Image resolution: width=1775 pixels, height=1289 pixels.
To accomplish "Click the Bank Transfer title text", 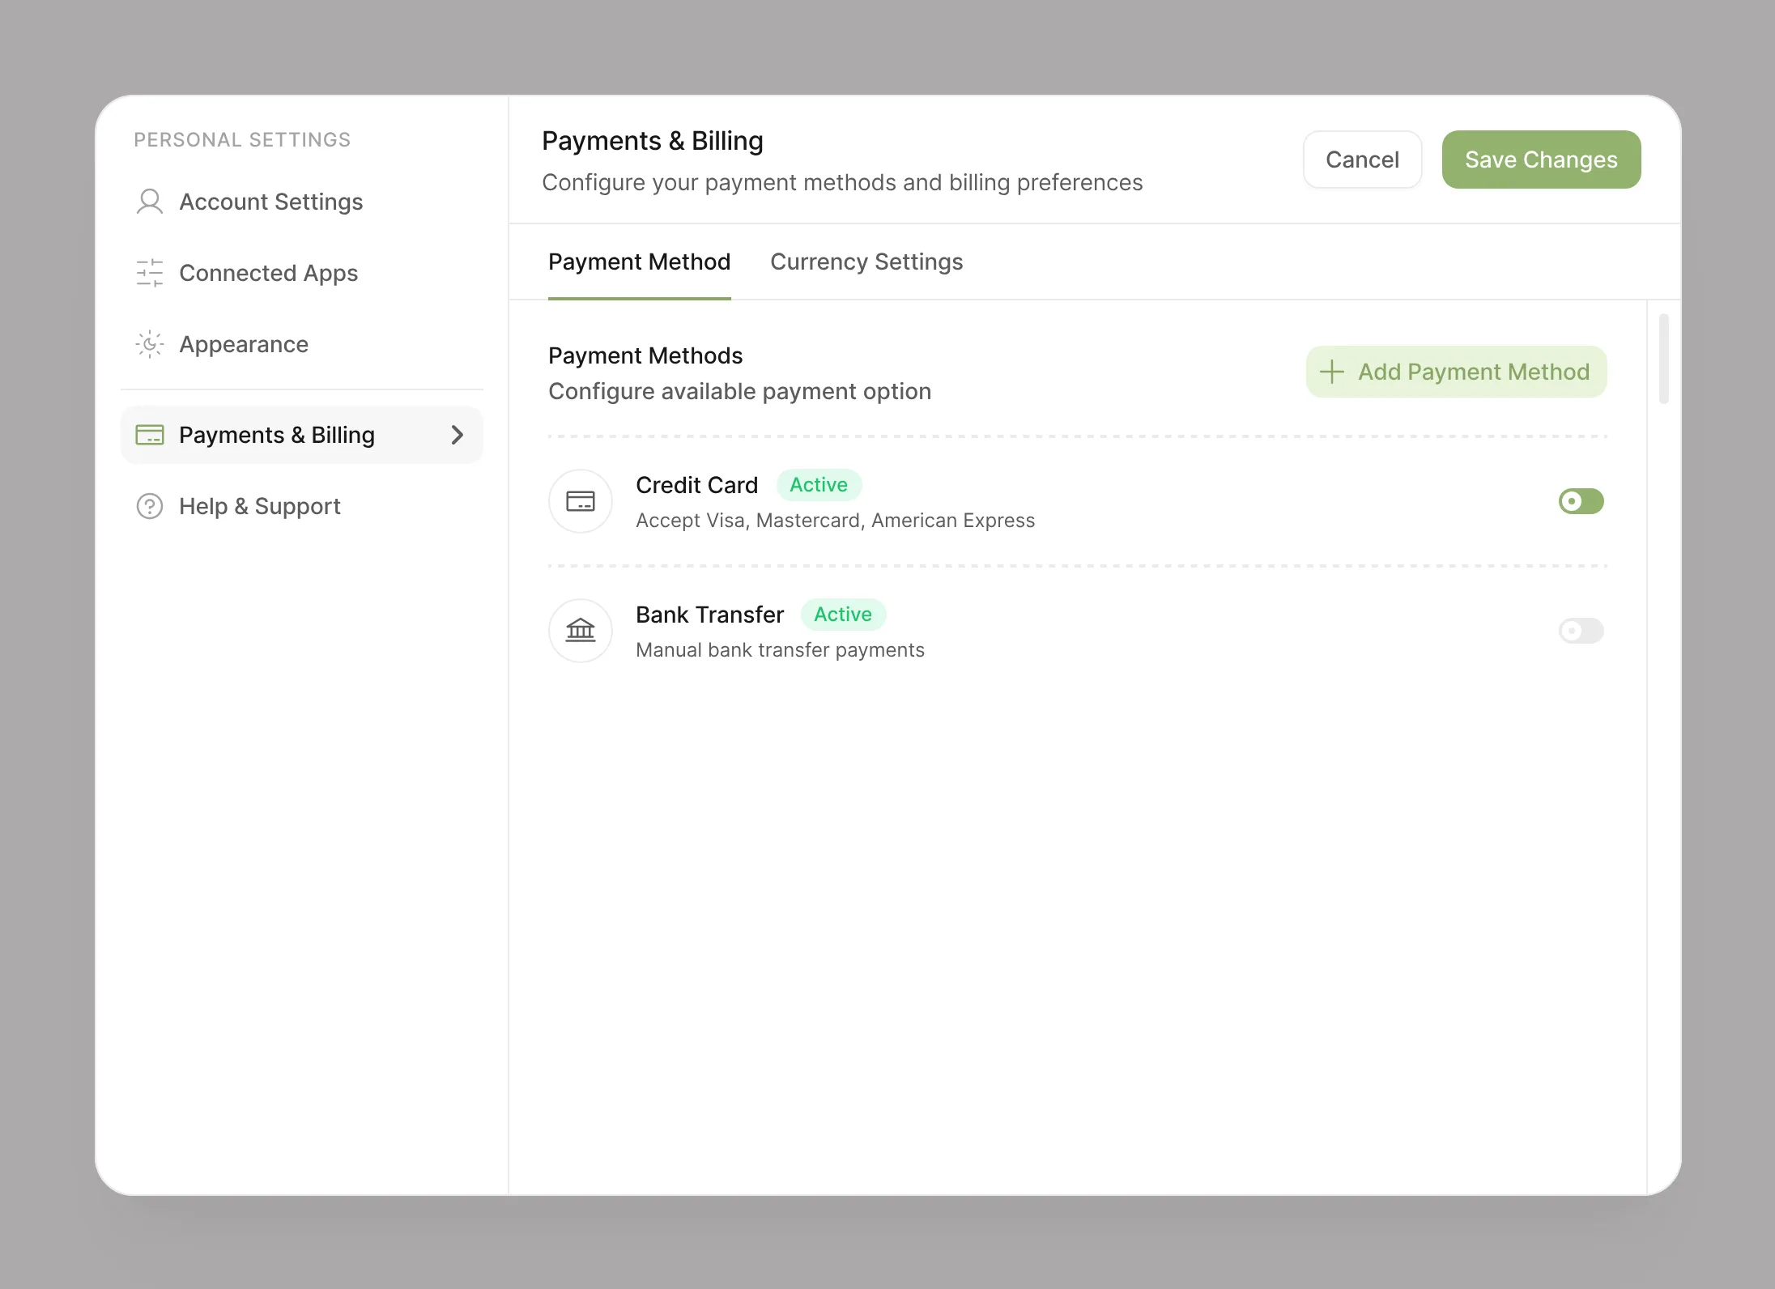I will 710,615.
